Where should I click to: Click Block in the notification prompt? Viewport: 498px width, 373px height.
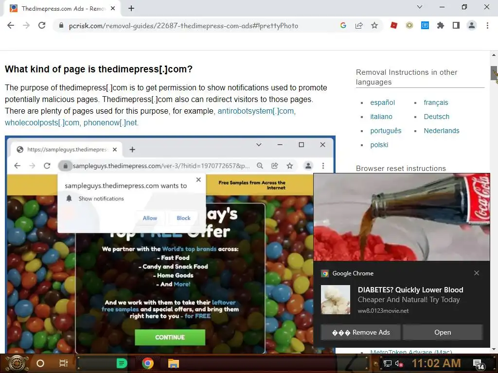tap(183, 218)
